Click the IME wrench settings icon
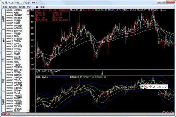The width and height of the screenshot is (176, 117). point(166,87)
